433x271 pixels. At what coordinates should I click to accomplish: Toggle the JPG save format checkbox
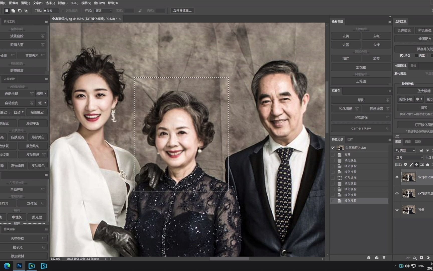pos(402,56)
